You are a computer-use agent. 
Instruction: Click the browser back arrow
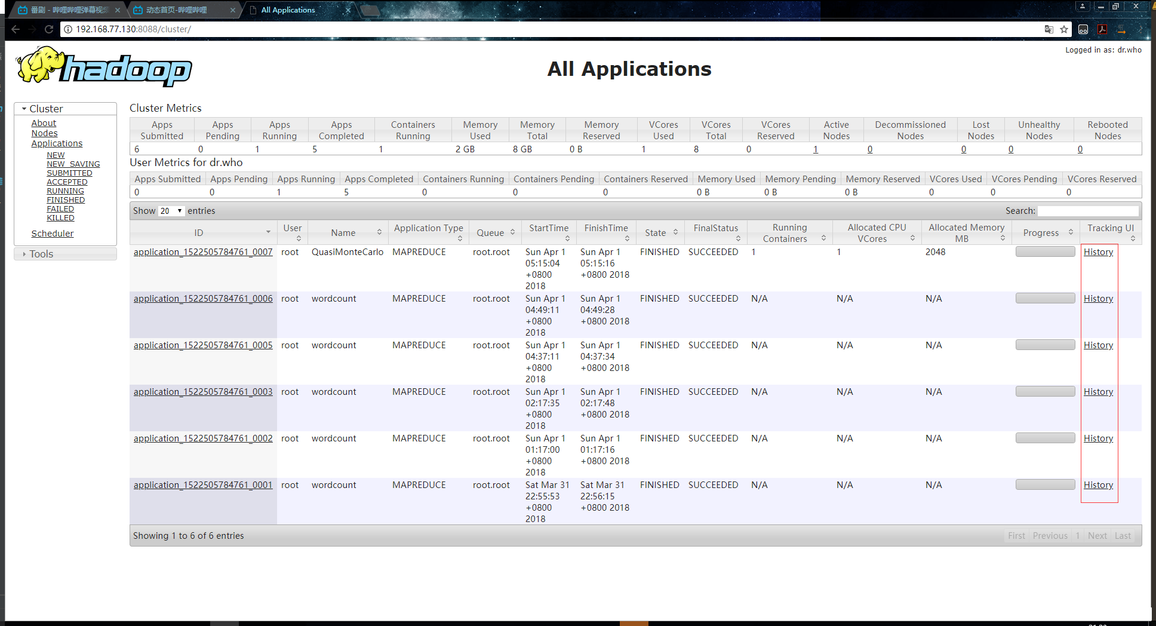[16, 29]
